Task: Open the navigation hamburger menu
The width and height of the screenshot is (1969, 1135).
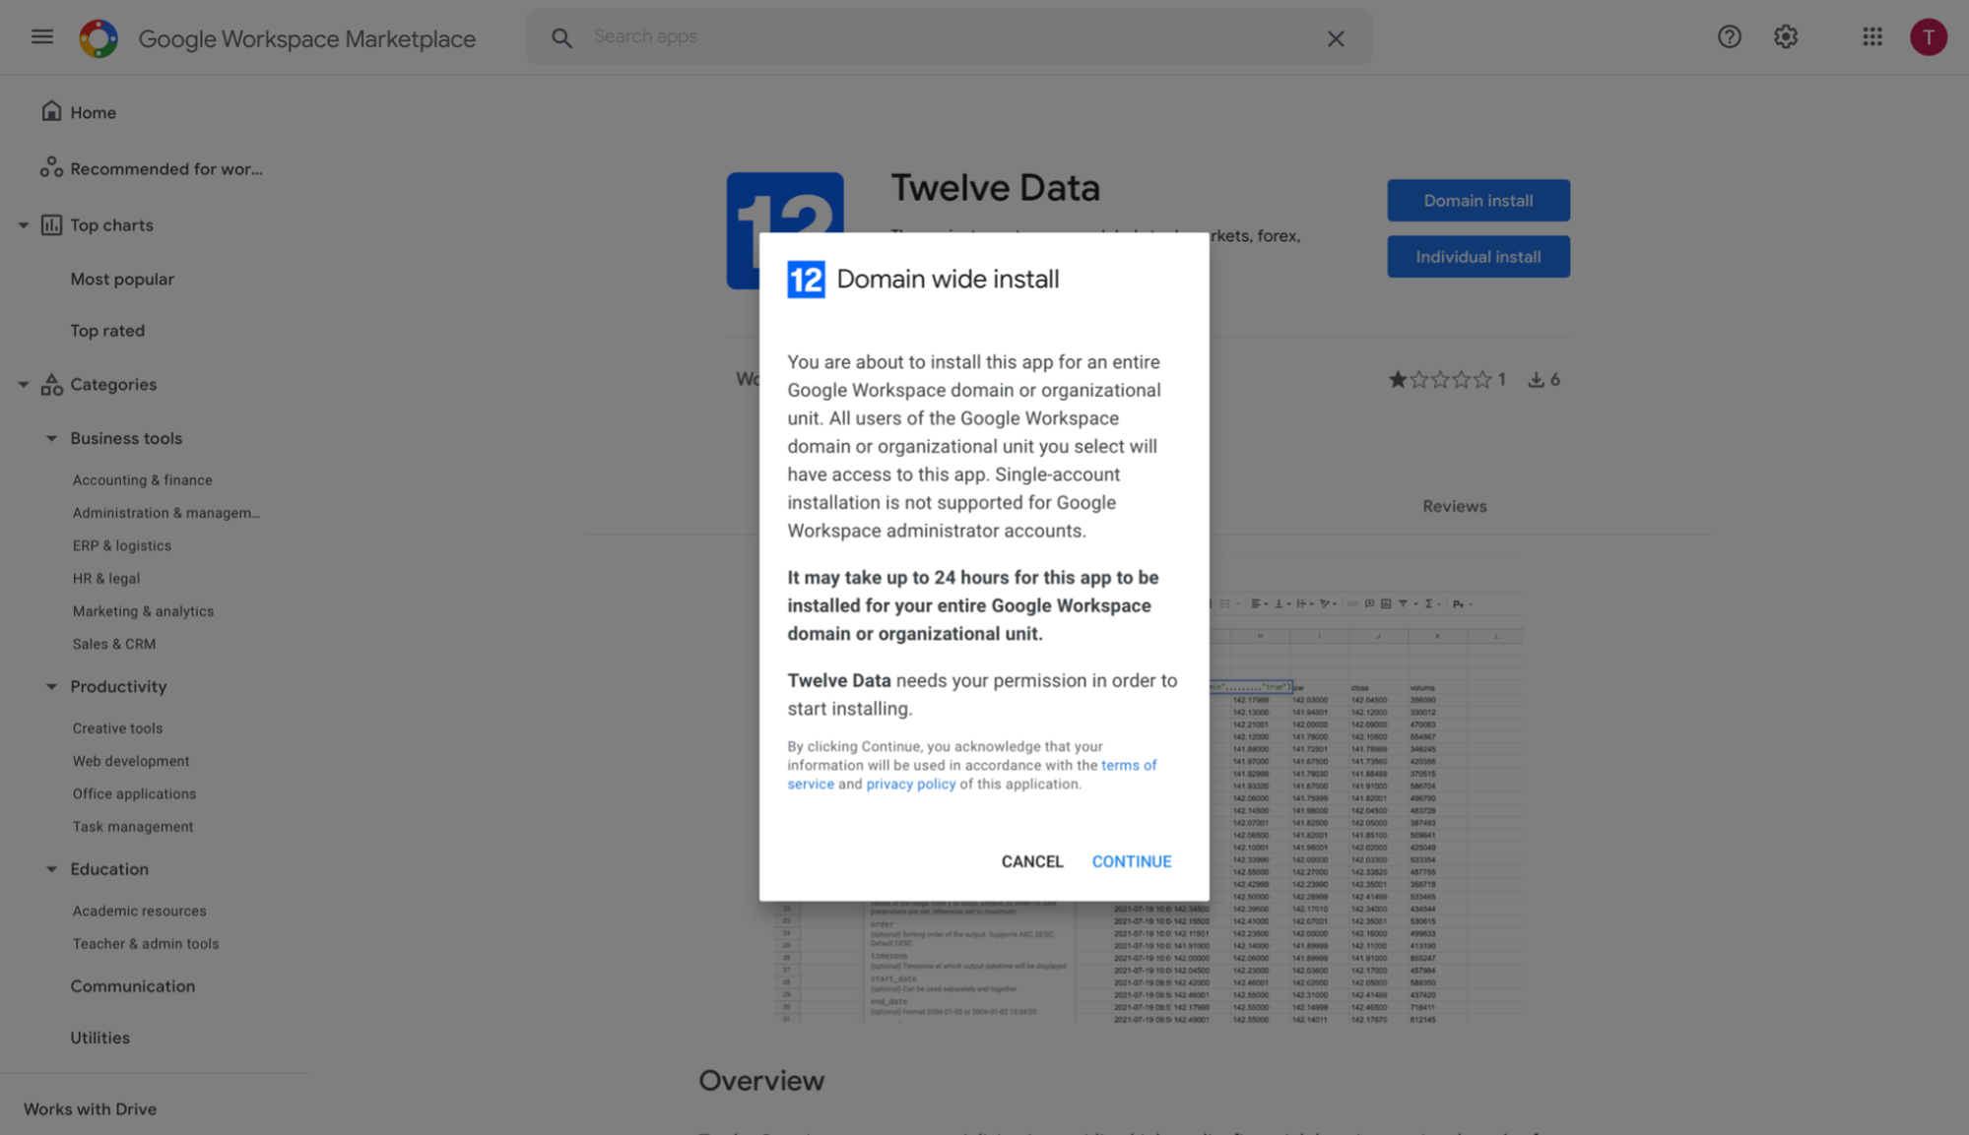Action: point(41,36)
